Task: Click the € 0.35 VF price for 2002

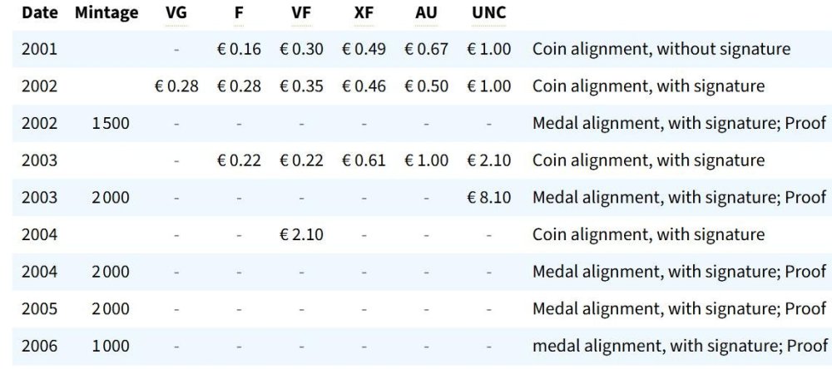Action: 301,86
